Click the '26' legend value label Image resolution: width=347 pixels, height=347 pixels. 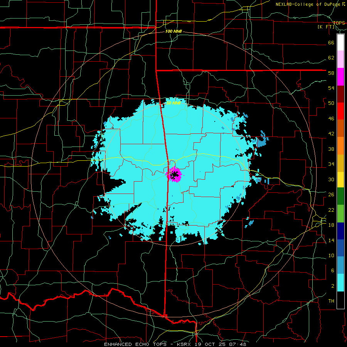(331, 195)
